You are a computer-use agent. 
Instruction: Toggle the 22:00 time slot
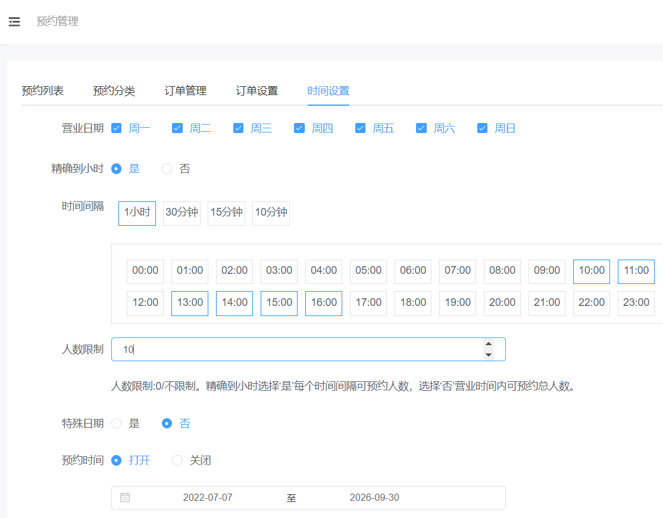[592, 304]
